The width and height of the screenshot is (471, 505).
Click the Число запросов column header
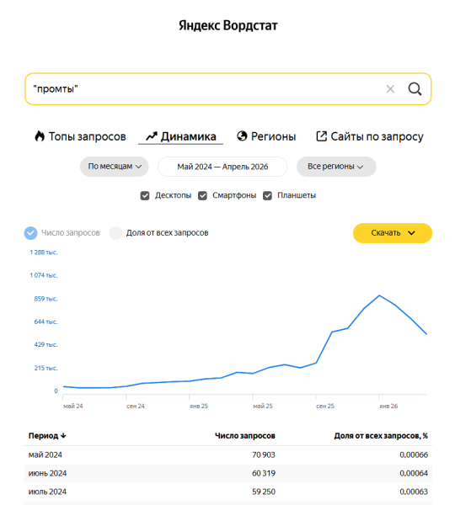245,436
